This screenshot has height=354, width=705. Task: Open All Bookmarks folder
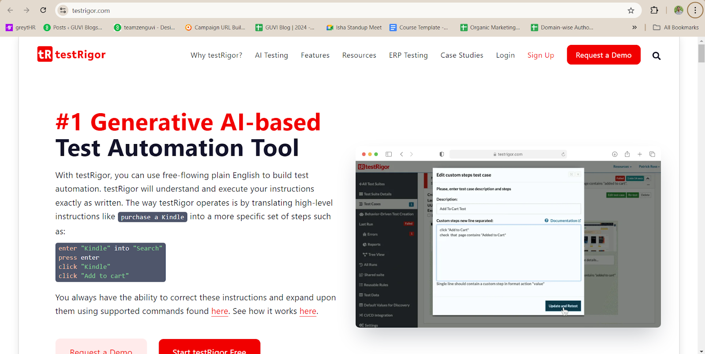(676, 27)
